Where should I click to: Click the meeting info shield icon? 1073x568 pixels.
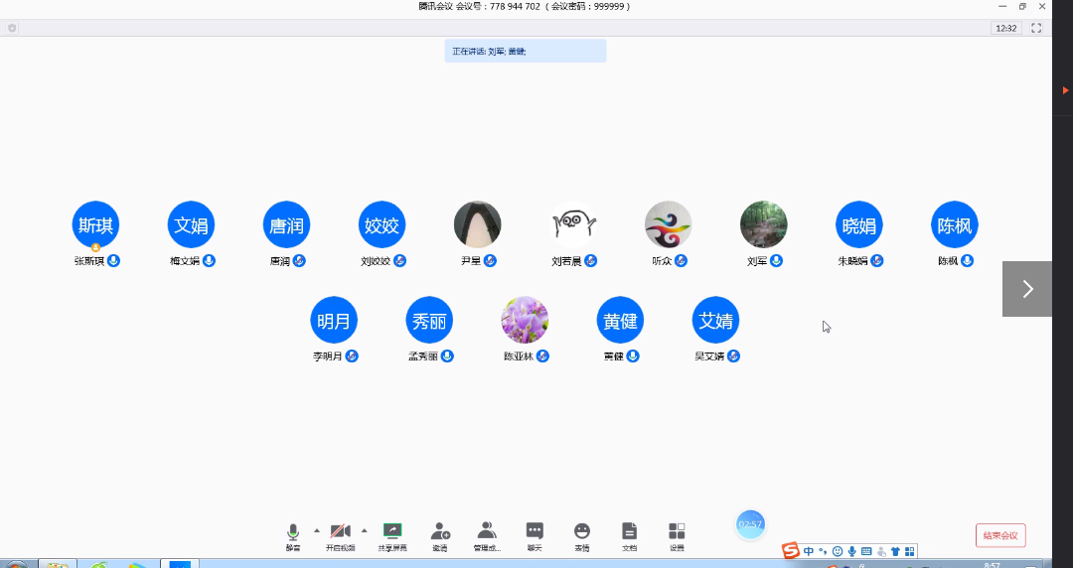12,28
